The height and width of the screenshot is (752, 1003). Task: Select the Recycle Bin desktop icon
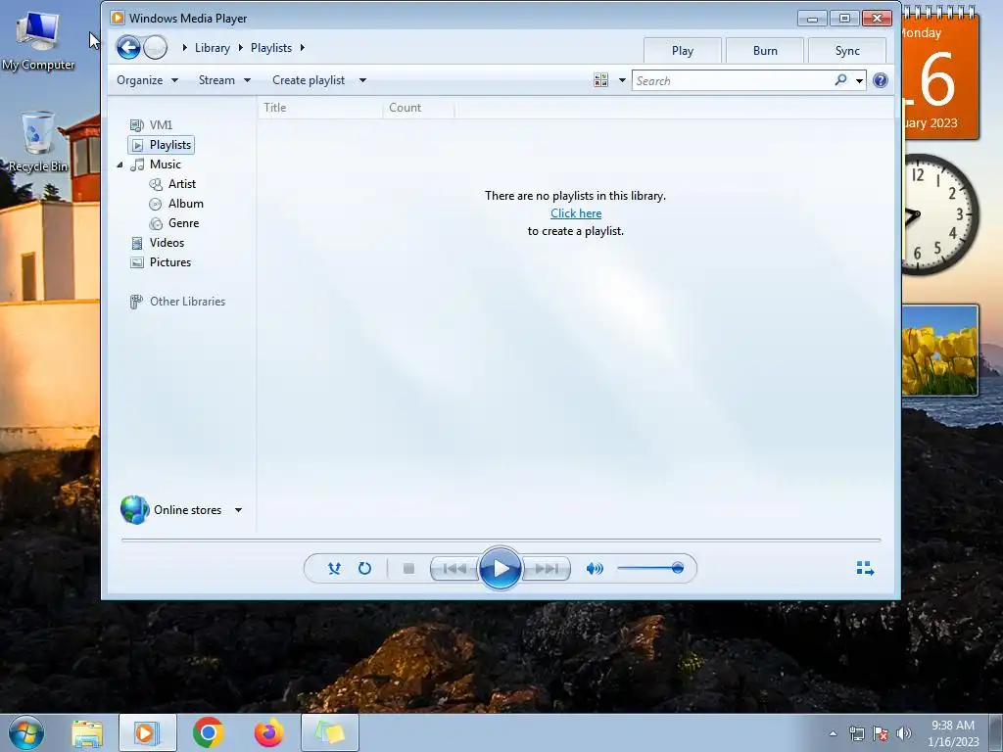(x=38, y=141)
